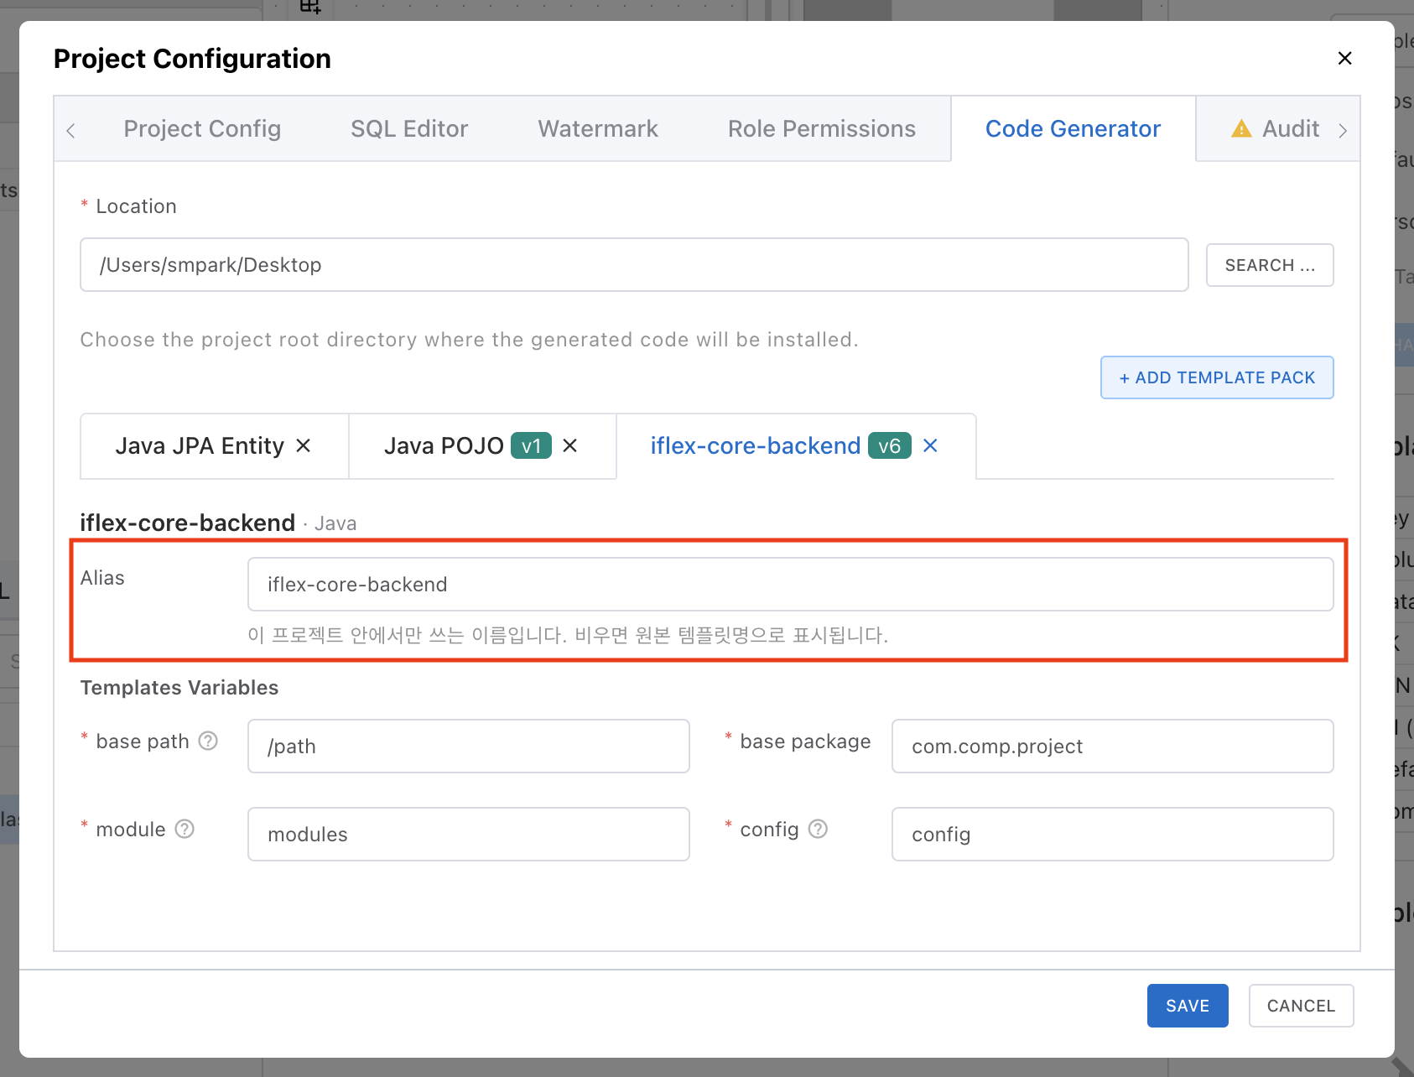This screenshot has width=1414, height=1077.
Task: Remove the Java POJO template tab
Action: (570, 445)
